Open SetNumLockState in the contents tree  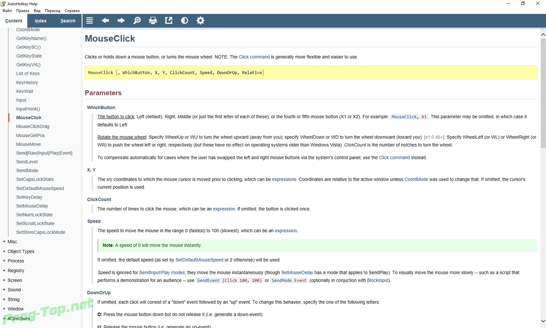34,215
